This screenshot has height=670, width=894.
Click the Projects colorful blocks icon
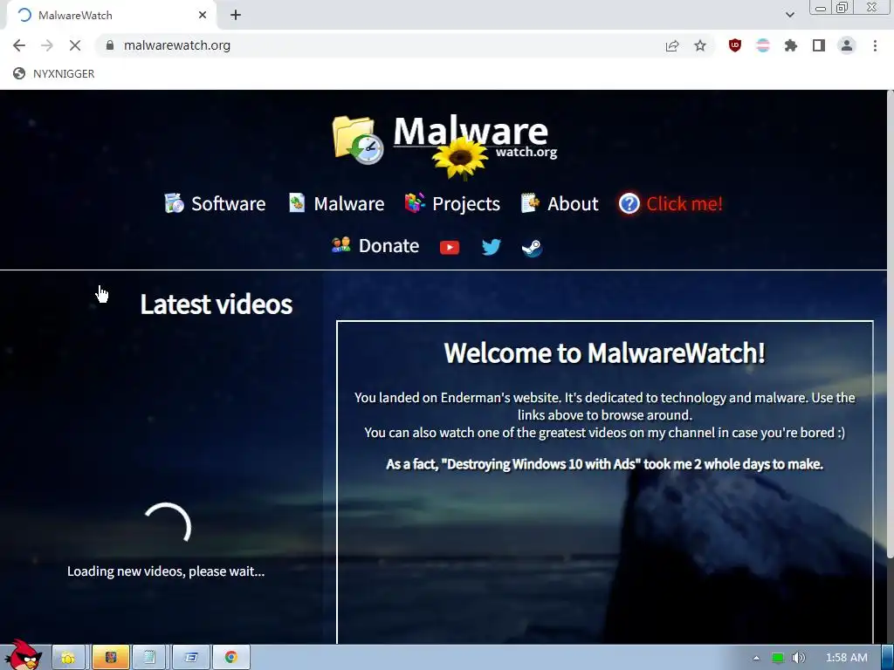pos(415,202)
